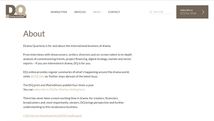
Task: Click the magnifying glass search icon
Action: coord(151,12)
